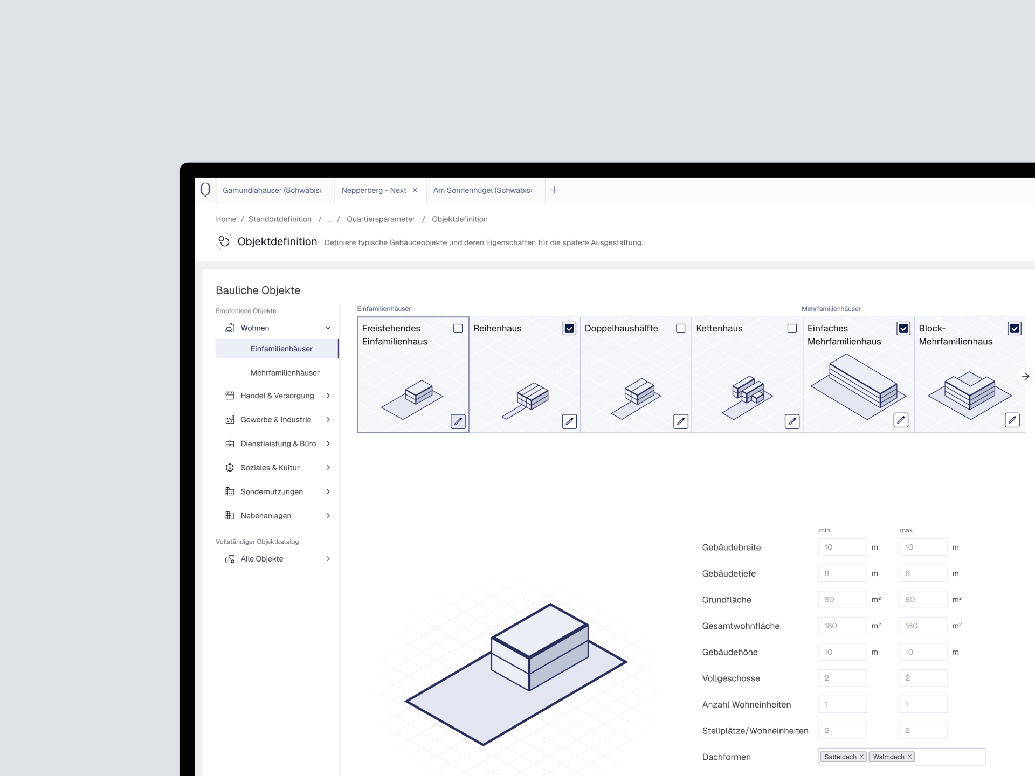Click the right arrow to scroll object cards

click(x=1025, y=376)
